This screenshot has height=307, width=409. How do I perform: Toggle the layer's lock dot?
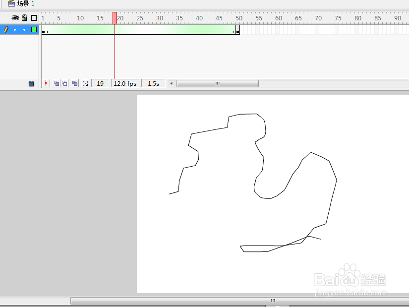[24, 30]
